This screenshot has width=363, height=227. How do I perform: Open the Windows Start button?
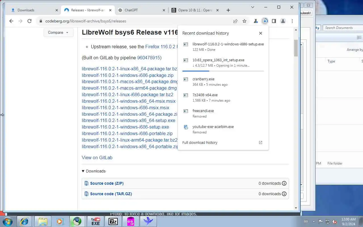pyautogui.click(x=7, y=221)
